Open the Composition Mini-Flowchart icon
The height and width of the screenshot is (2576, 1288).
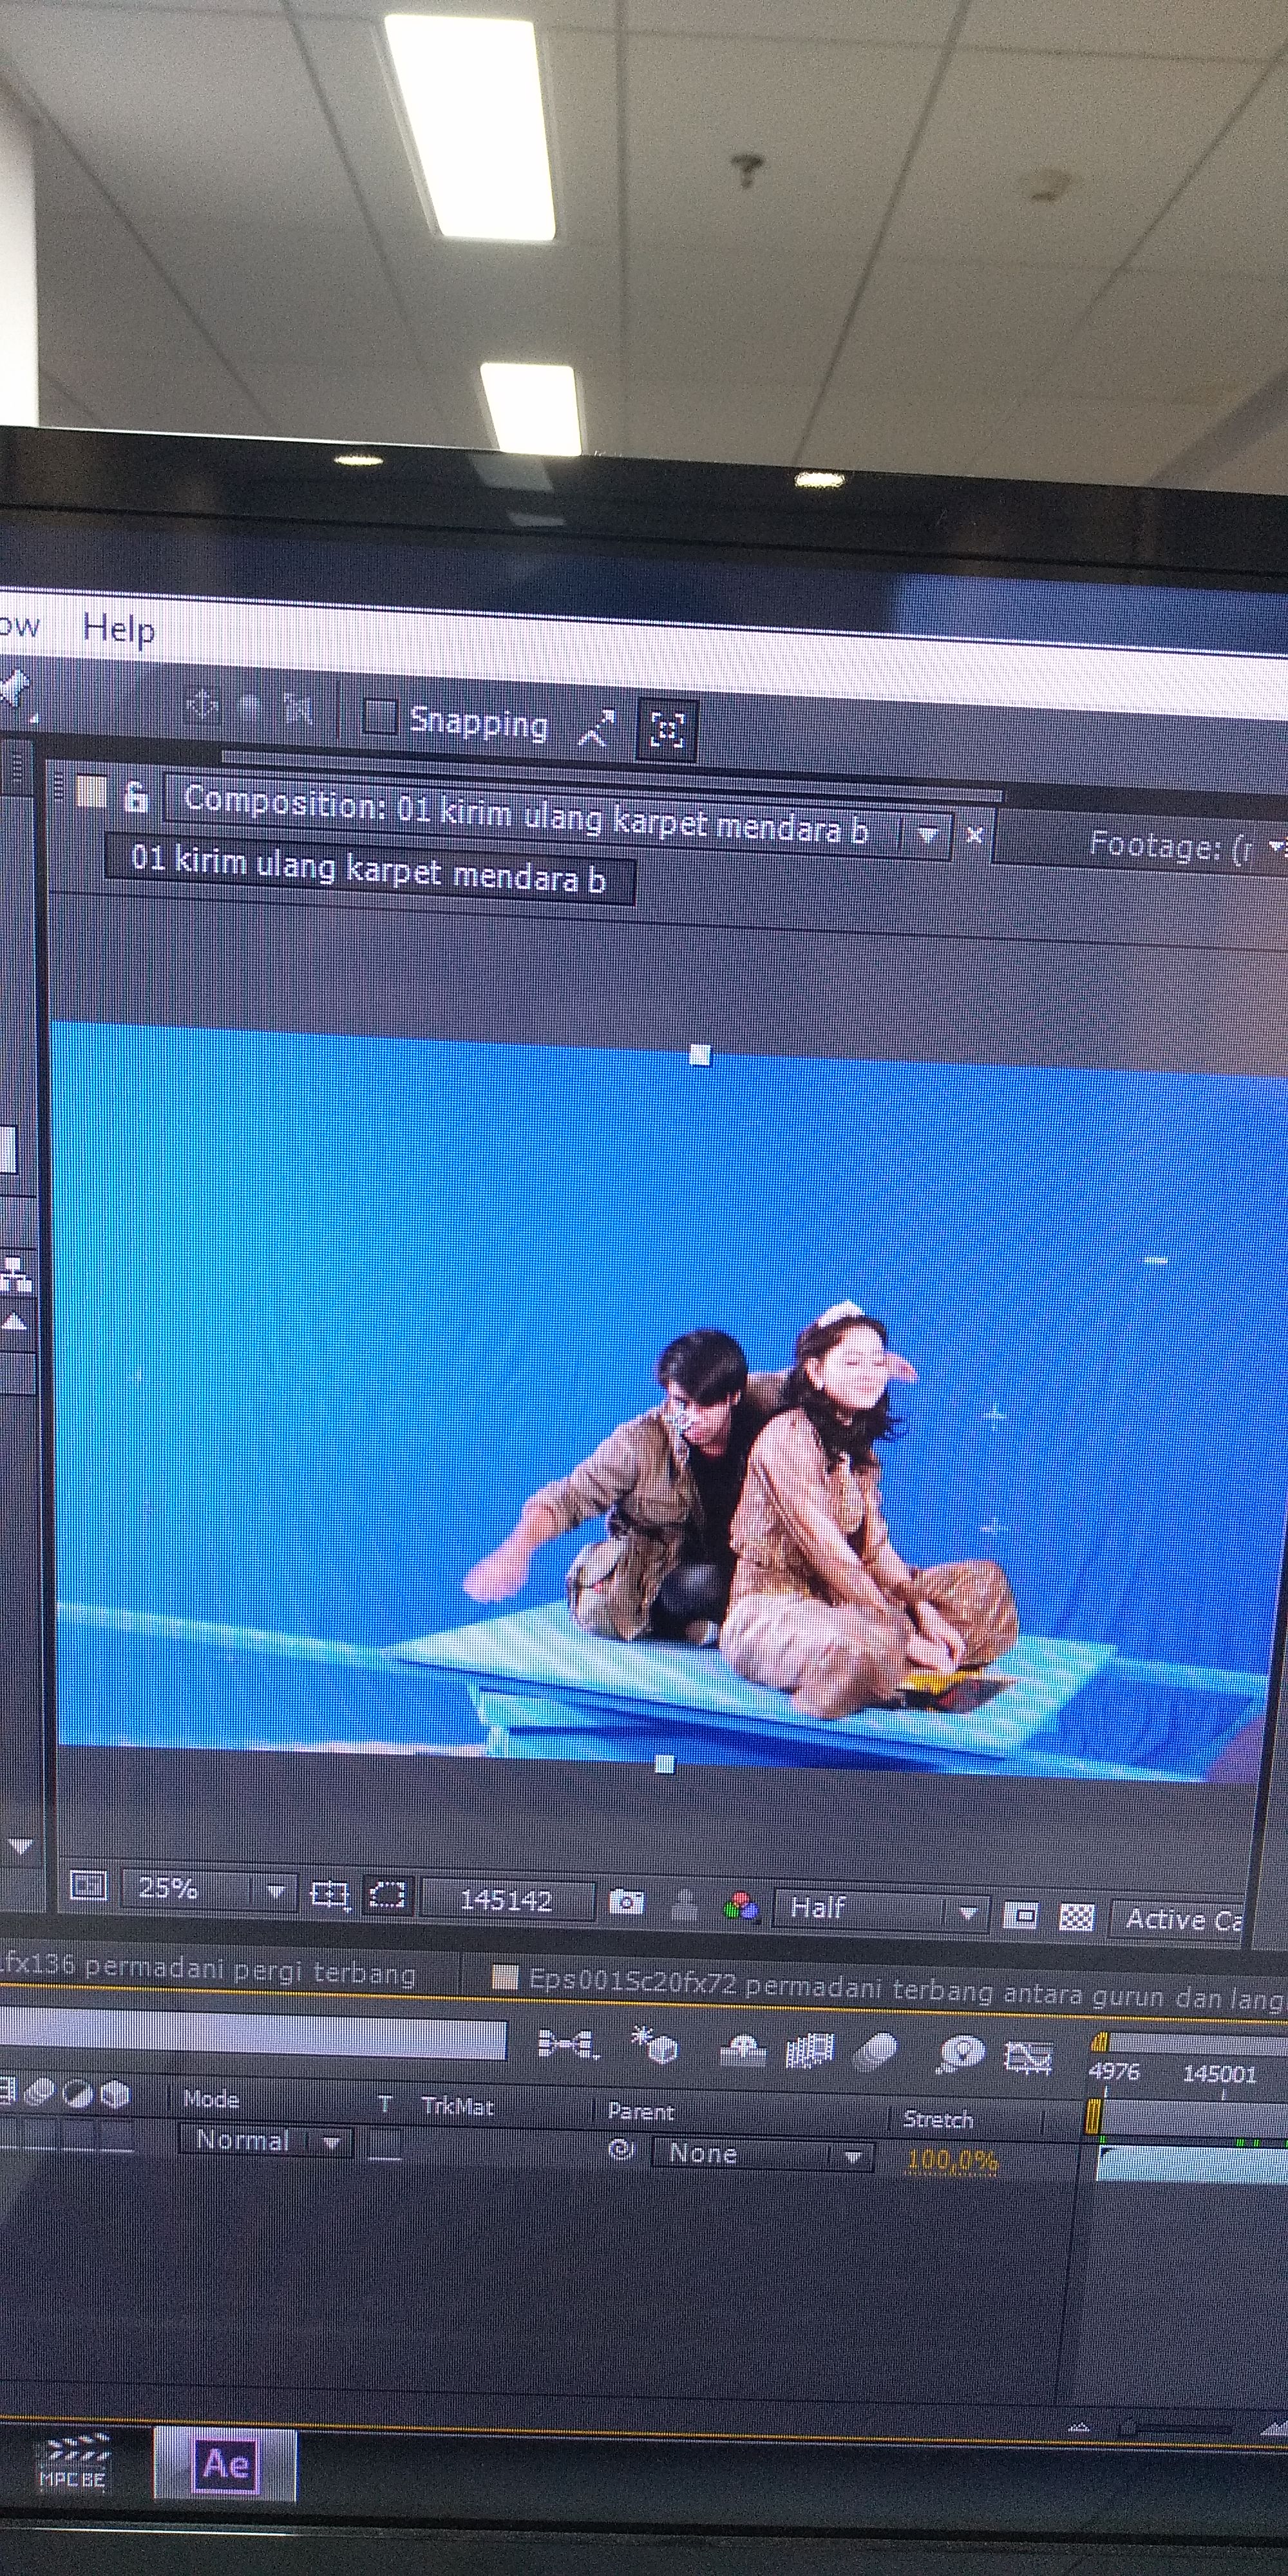tap(568, 2043)
